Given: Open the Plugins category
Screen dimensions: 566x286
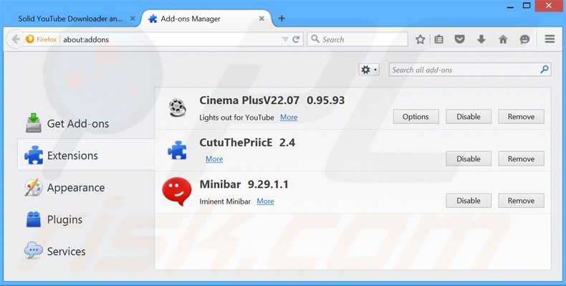Looking at the screenshot, I should click(86, 219).
